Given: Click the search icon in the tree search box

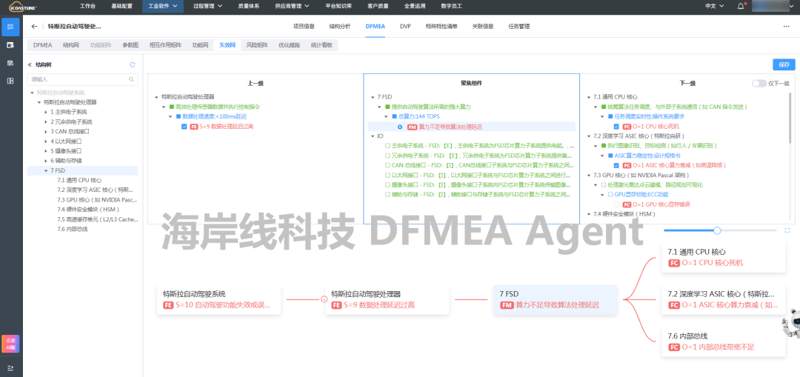Looking at the screenshot, I should click(132, 79).
